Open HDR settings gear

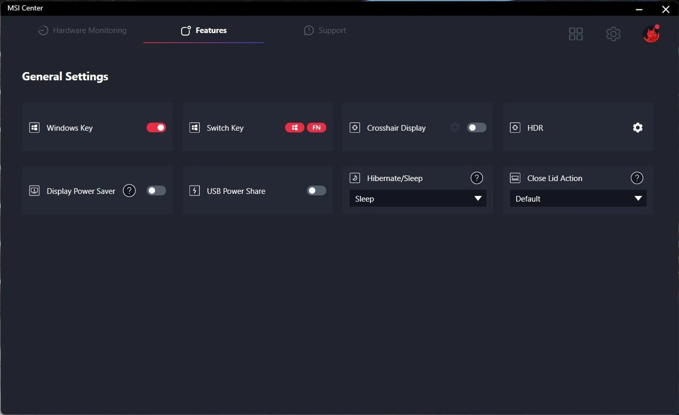click(638, 128)
